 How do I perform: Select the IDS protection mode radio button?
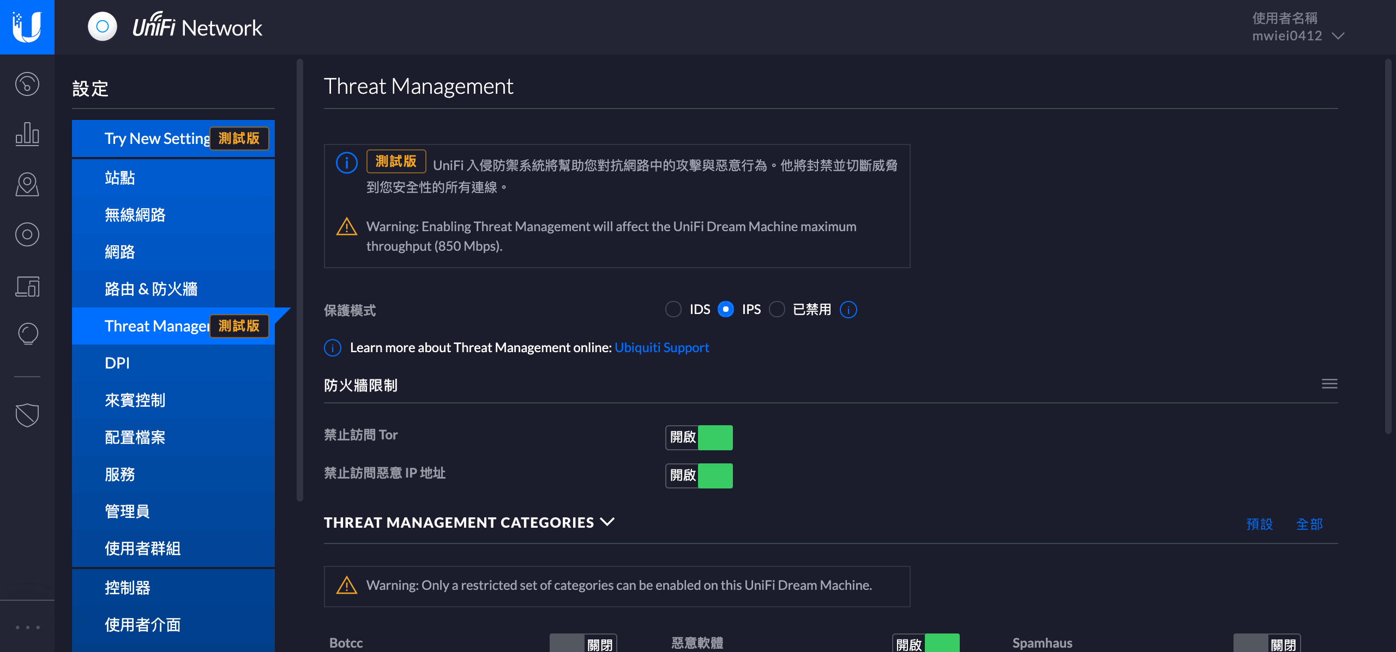click(673, 309)
